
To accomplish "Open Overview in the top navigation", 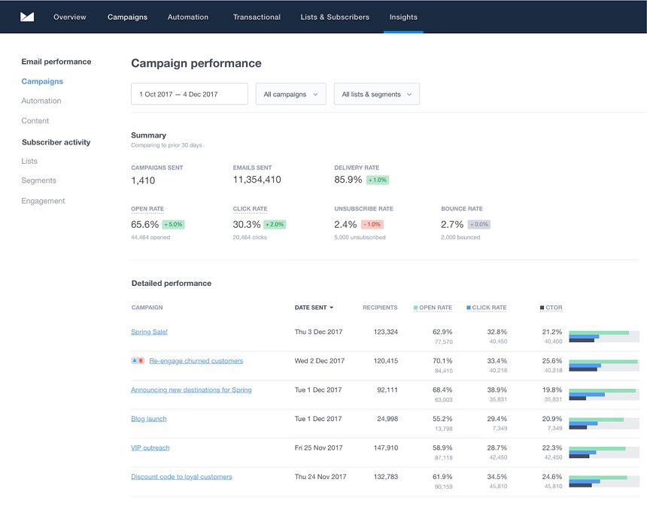I will 69,17.
